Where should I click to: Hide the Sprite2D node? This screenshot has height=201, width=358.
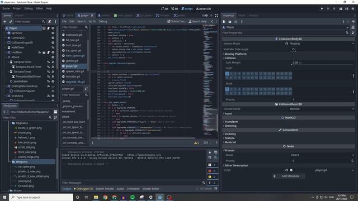pos(53,33)
